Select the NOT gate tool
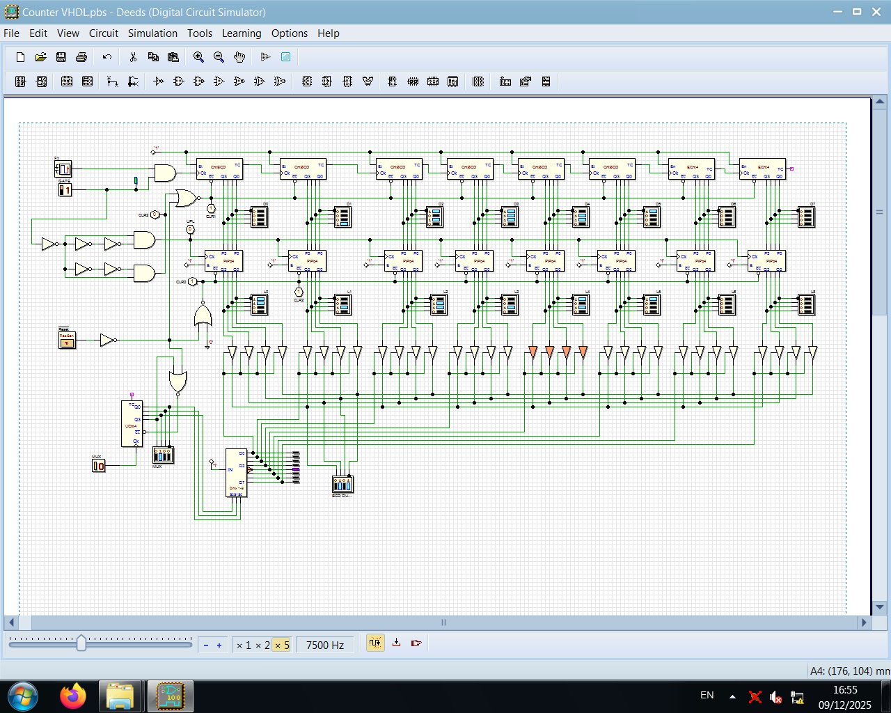Viewport: 891px width, 713px height. click(157, 81)
